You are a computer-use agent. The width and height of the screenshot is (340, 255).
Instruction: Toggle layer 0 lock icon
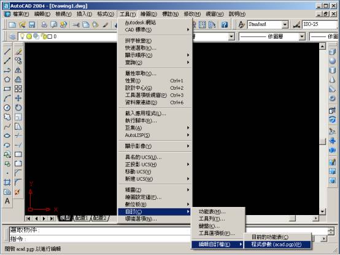(44, 36)
